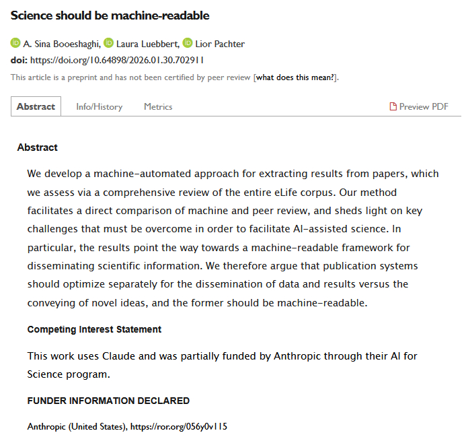The width and height of the screenshot is (464, 439).
Task: Open Laura Luebbert's ORCID icon
Action: point(108,44)
